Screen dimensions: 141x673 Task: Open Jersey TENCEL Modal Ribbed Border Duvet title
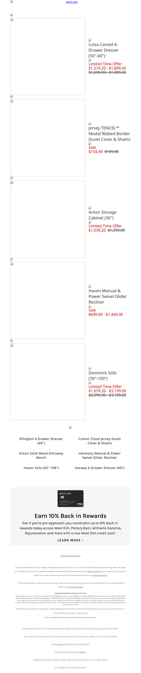(x=109, y=134)
